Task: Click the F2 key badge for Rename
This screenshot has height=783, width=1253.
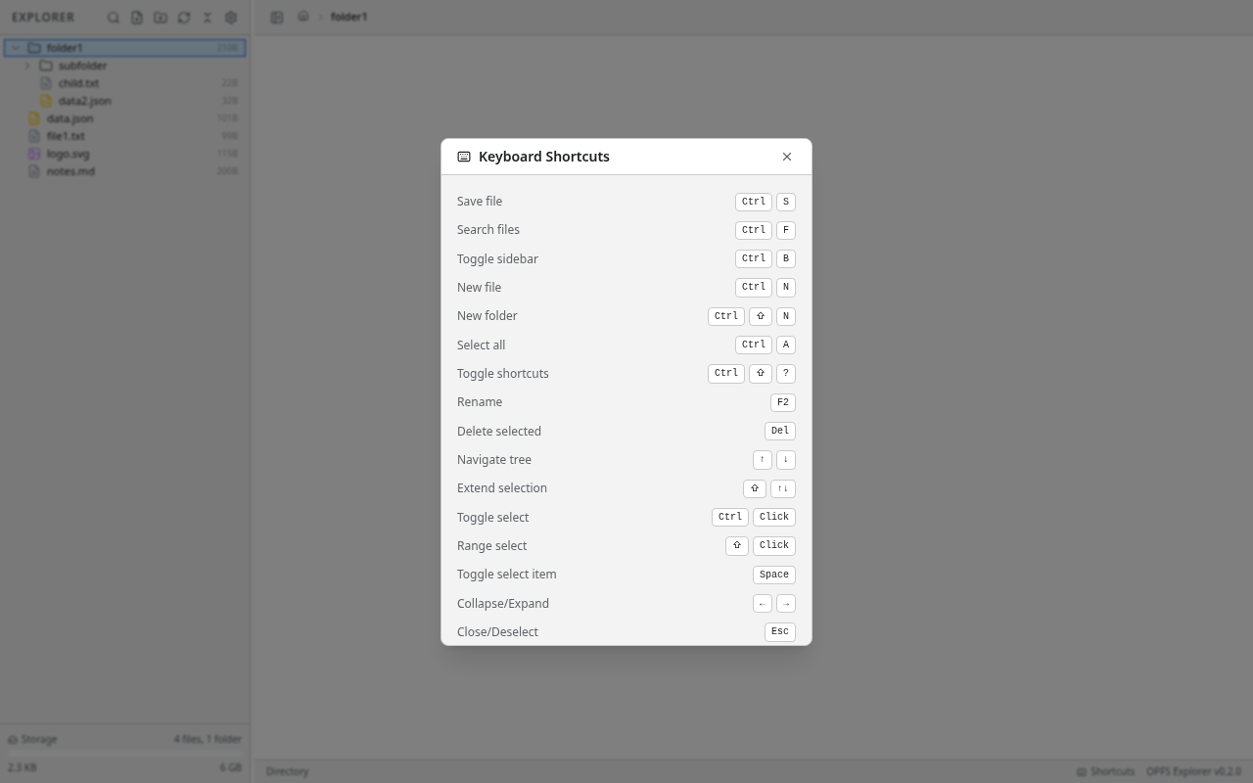Action: tap(783, 402)
